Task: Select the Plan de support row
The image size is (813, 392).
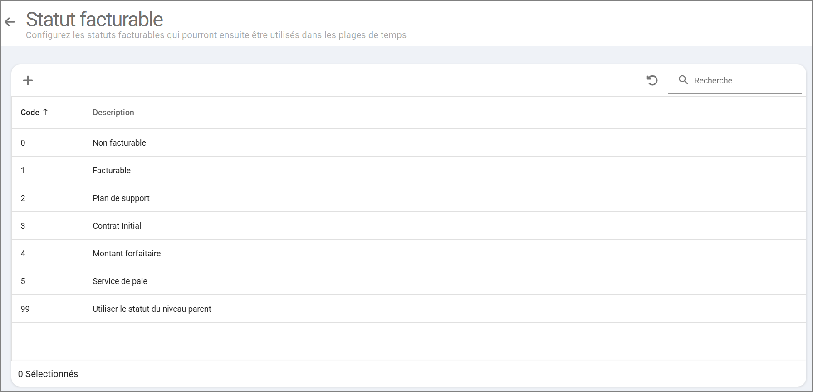Action: [x=121, y=198]
